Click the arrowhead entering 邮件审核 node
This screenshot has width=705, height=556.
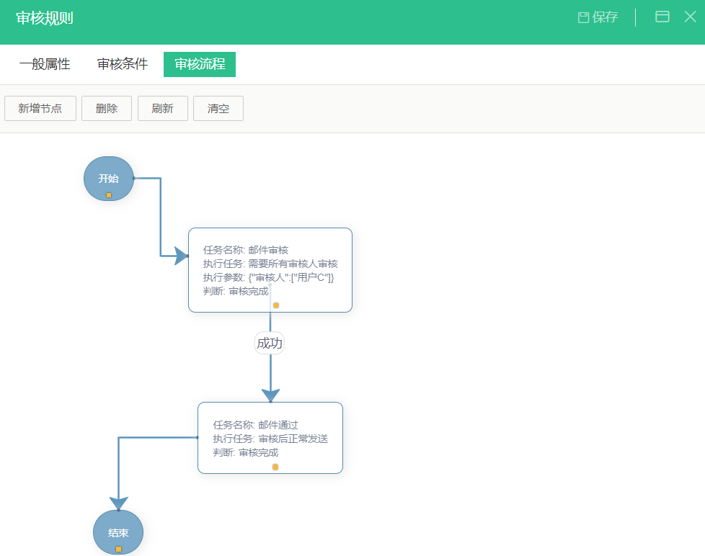(181, 256)
